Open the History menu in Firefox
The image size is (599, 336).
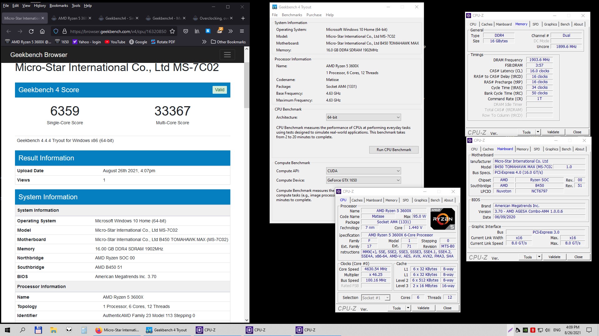(x=40, y=6)
